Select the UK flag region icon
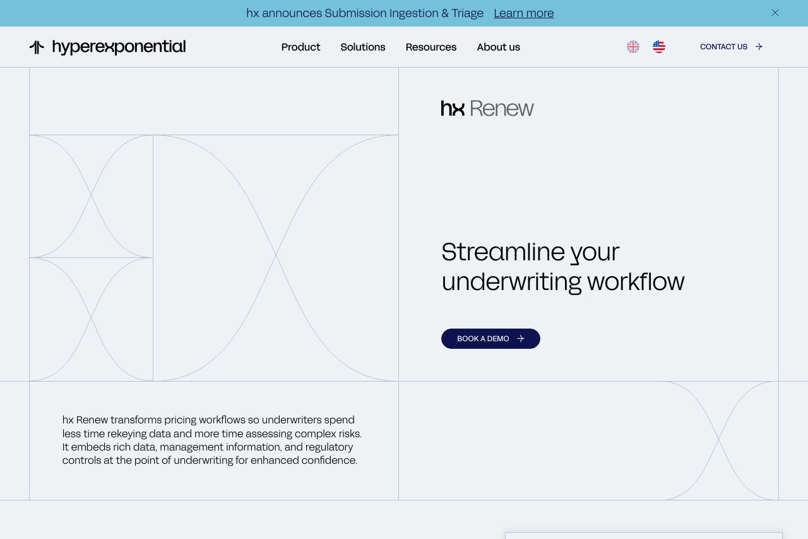Image resolution: width=808 pixels, height=539 pixels. pos(633,47)
